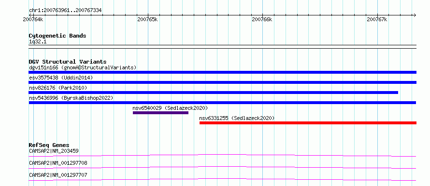Click the right arrowhead of the ruler
Image resolution: width=430 pixels, height=186 pixels.
415,15
